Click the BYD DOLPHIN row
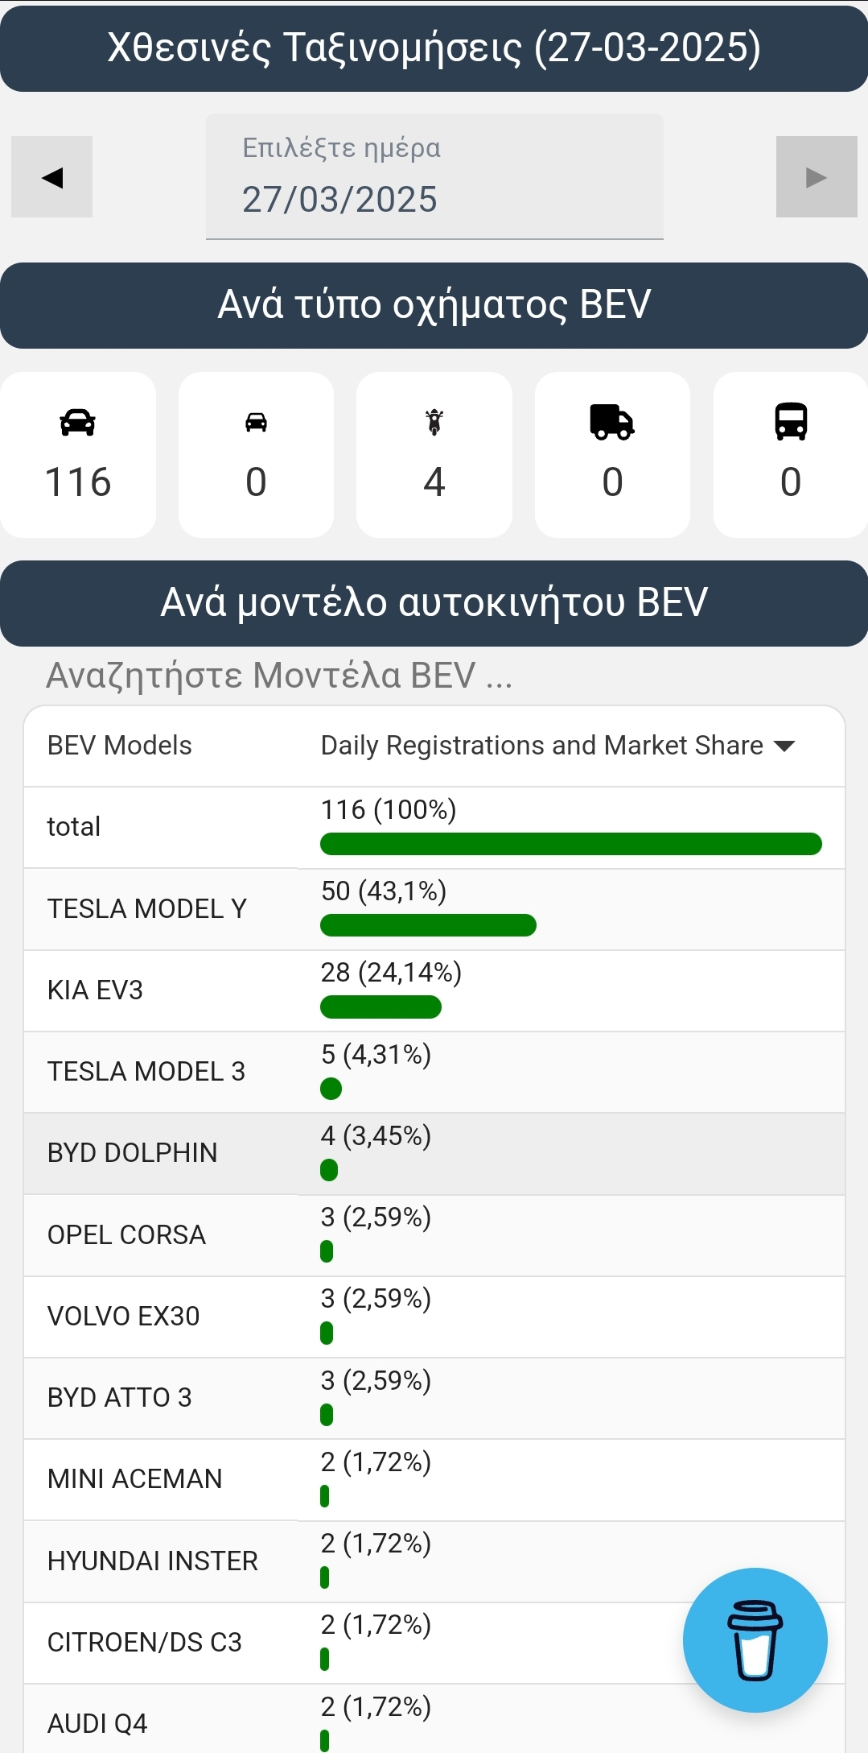868x1753 pixels. 434,1153
